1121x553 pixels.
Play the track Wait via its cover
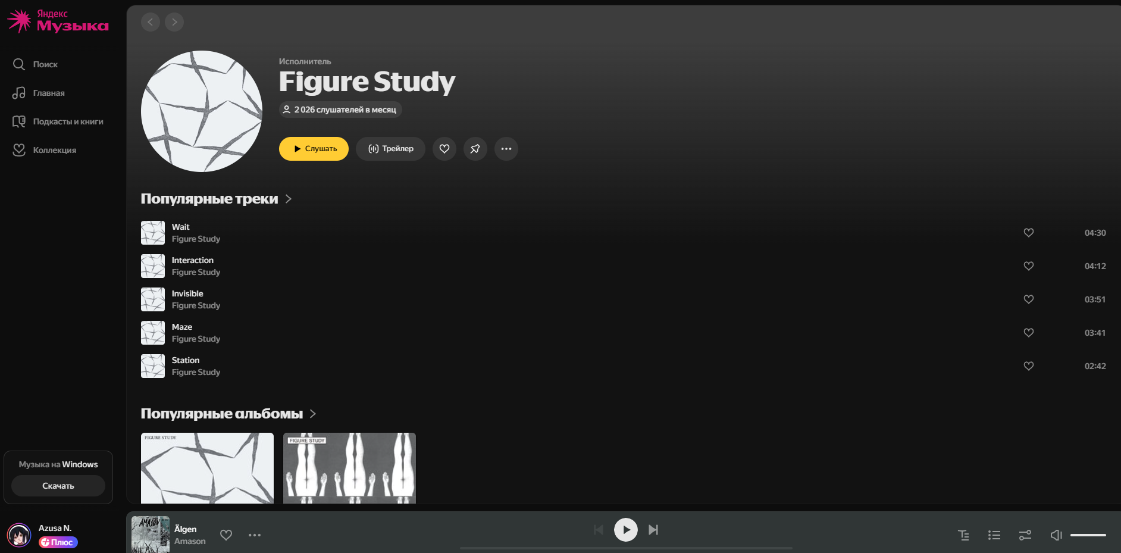point(153,233)
